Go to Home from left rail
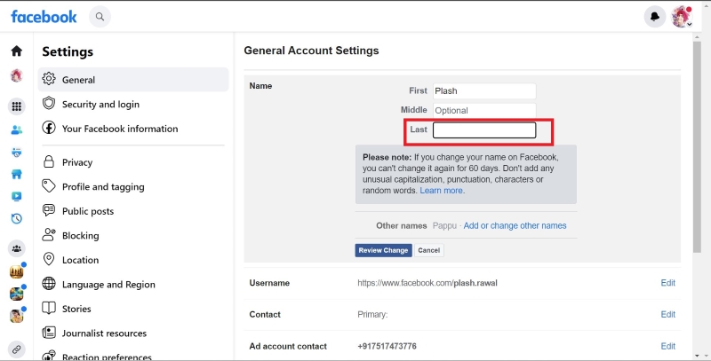 [17, 51]
